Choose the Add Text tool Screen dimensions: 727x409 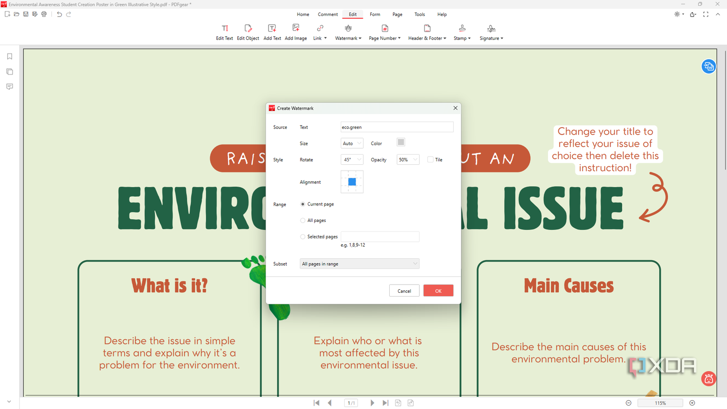(x=272, y=32)
